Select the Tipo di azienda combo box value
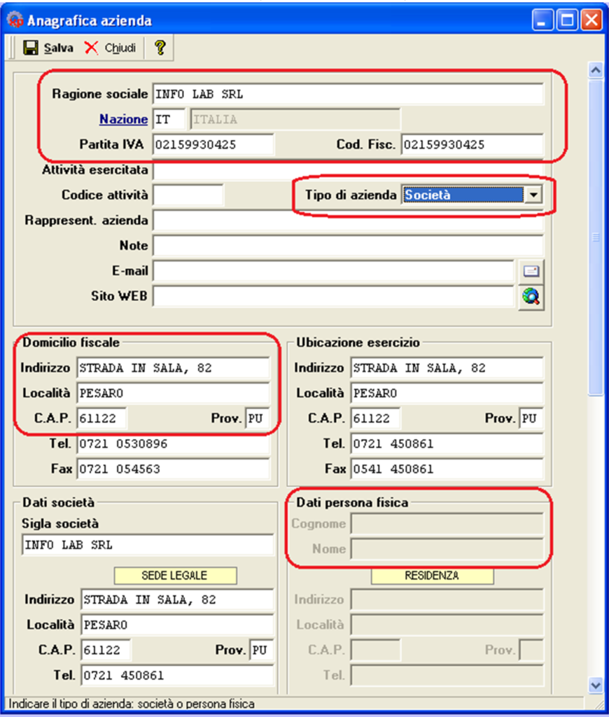Screen dimensions: 609x717 point(463,195)
